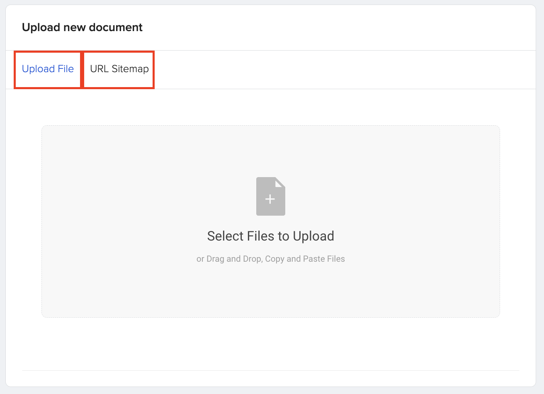Select the Upload File tab

pyautogui.click(x=48, y=69)
